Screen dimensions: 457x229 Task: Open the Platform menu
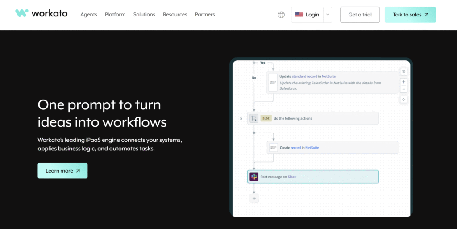point(115,15)
